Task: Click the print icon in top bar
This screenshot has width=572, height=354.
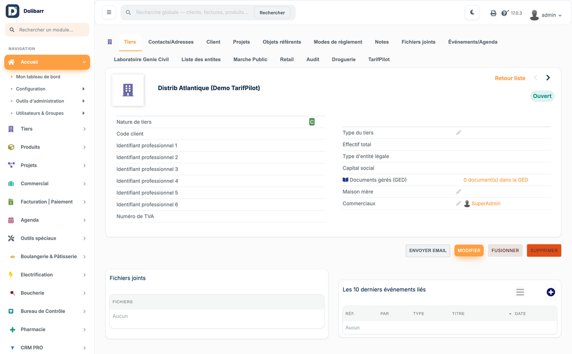Action: (493, 13)
